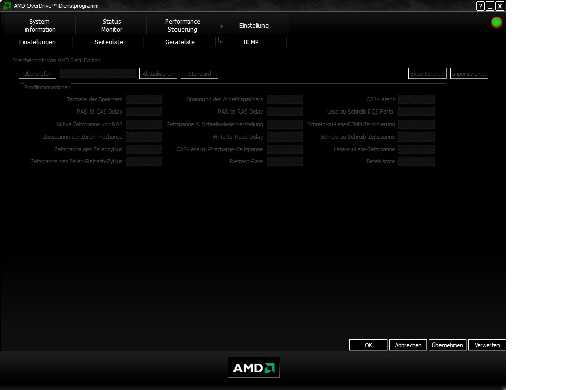Image resolution: width=586 pixels, height=390 pixels.
Task: Switch to the Seitenliste sub-tab
Action: pos(109,42)
